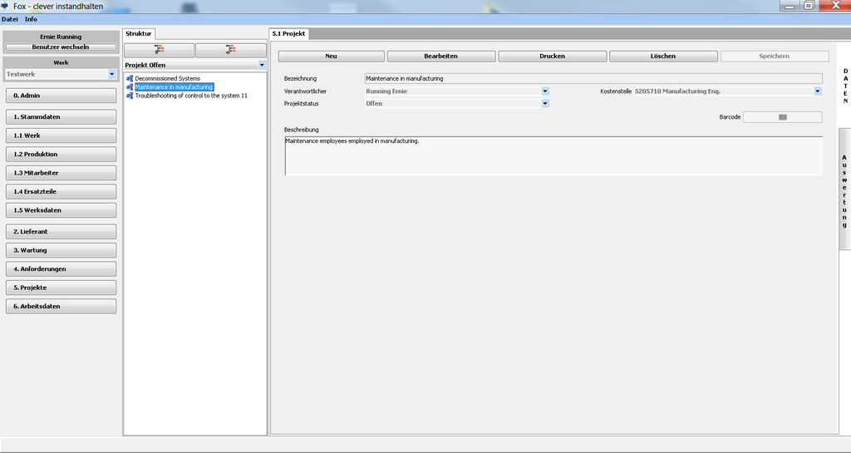The image size is (851, 453).
Task: Open the Projekt Offen filter dropdown
Action: point(262,65)
